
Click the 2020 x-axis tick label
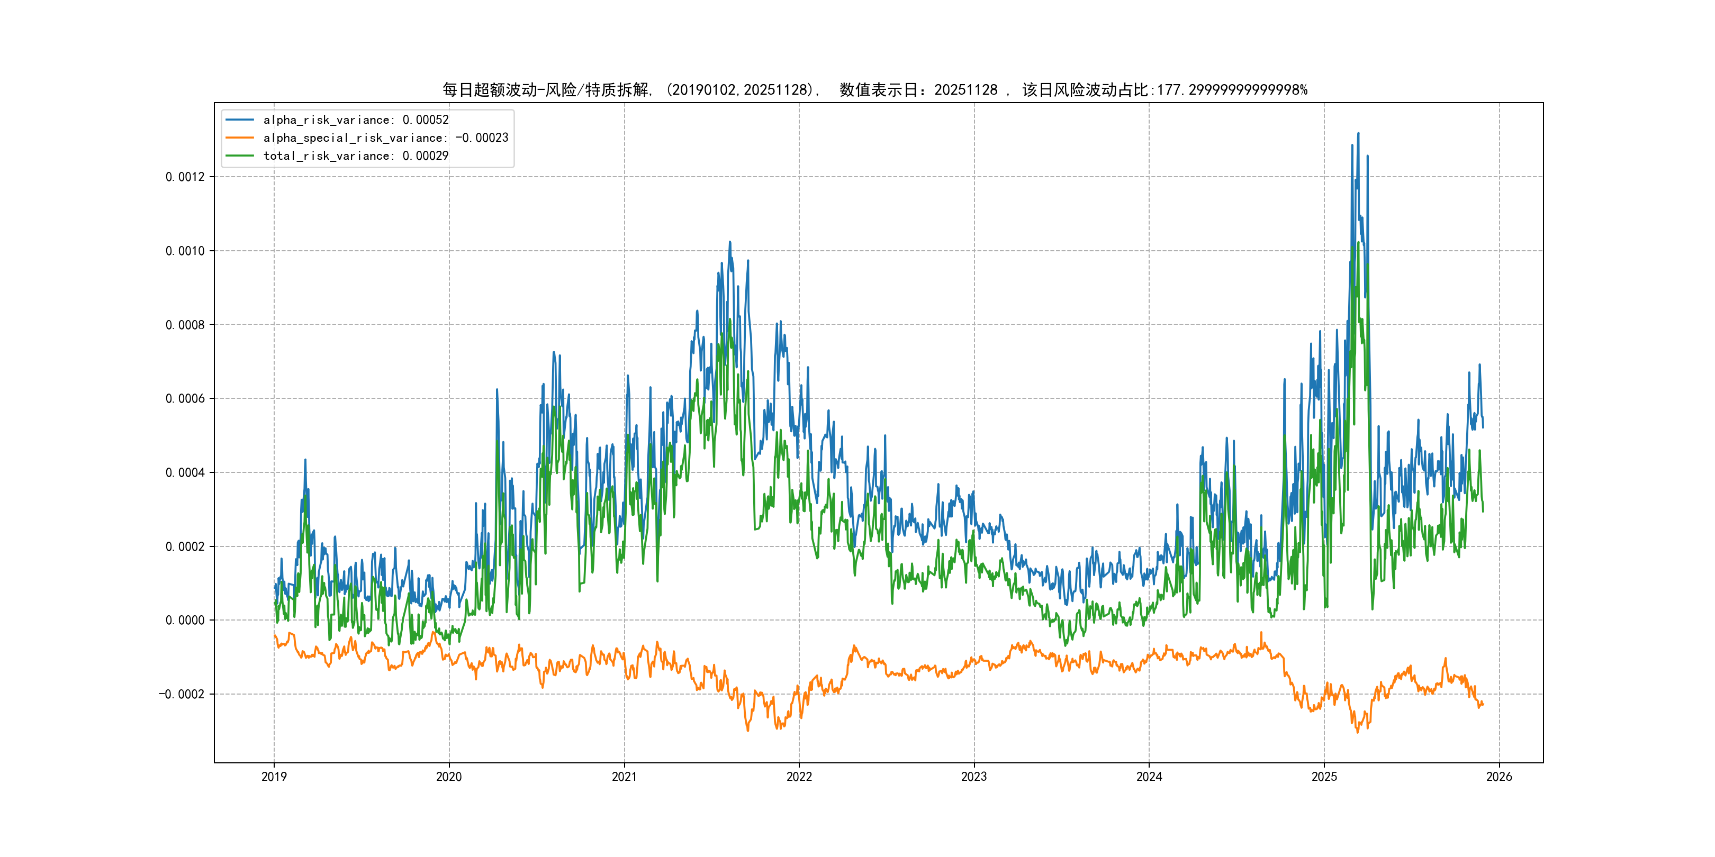(x=449, y=777)
